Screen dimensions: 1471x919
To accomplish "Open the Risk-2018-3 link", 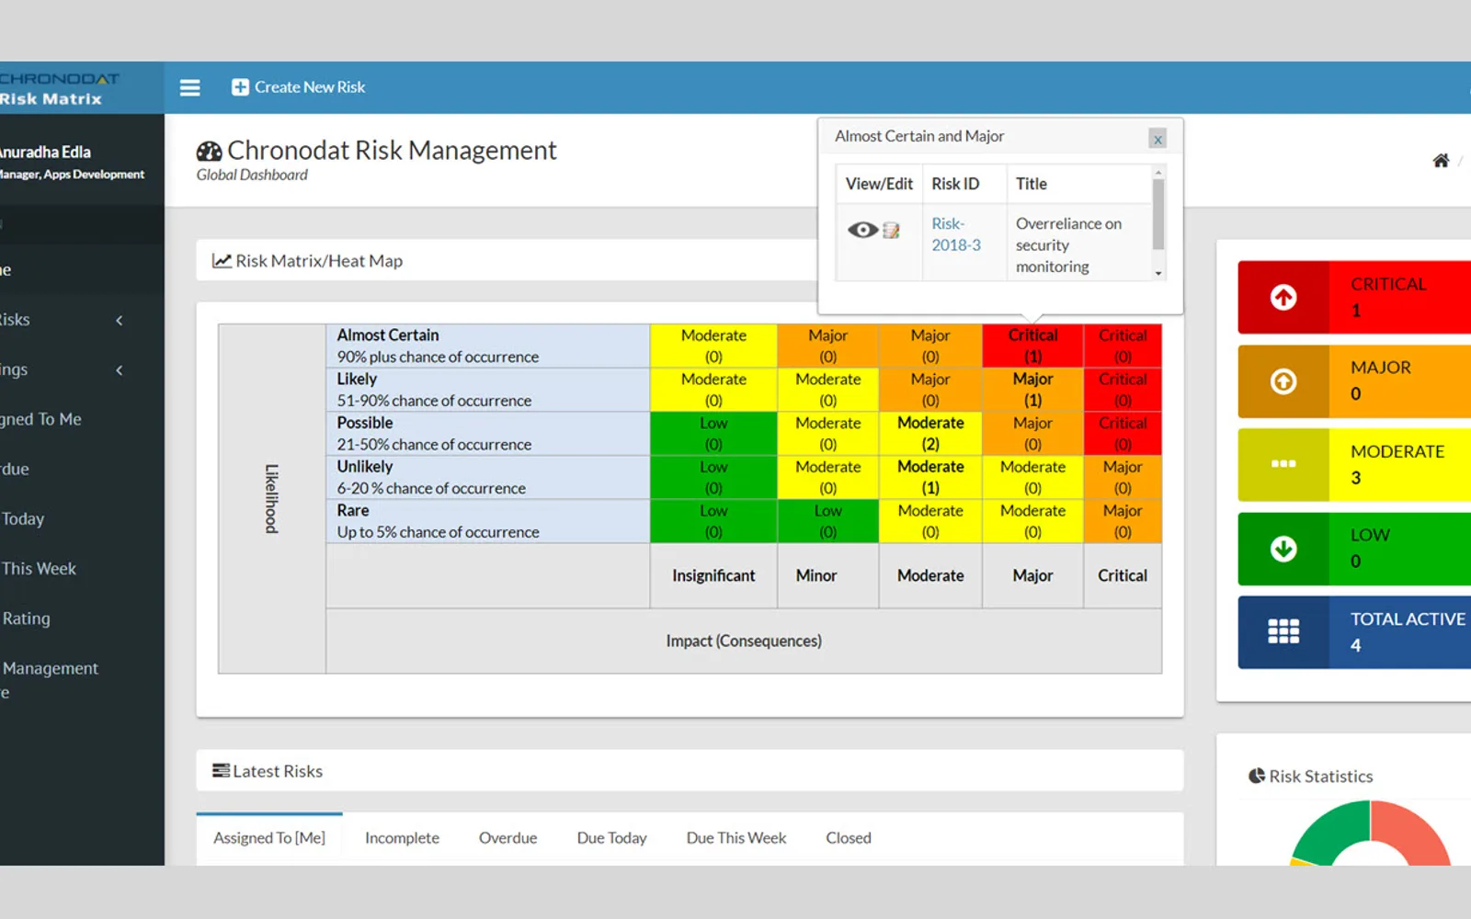I will (956, 234).
